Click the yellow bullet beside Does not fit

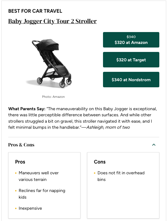click(x=94, y=173)
